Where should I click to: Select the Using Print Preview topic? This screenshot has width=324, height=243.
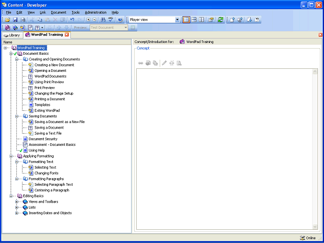pyautogui.click(x=49, y=82)
